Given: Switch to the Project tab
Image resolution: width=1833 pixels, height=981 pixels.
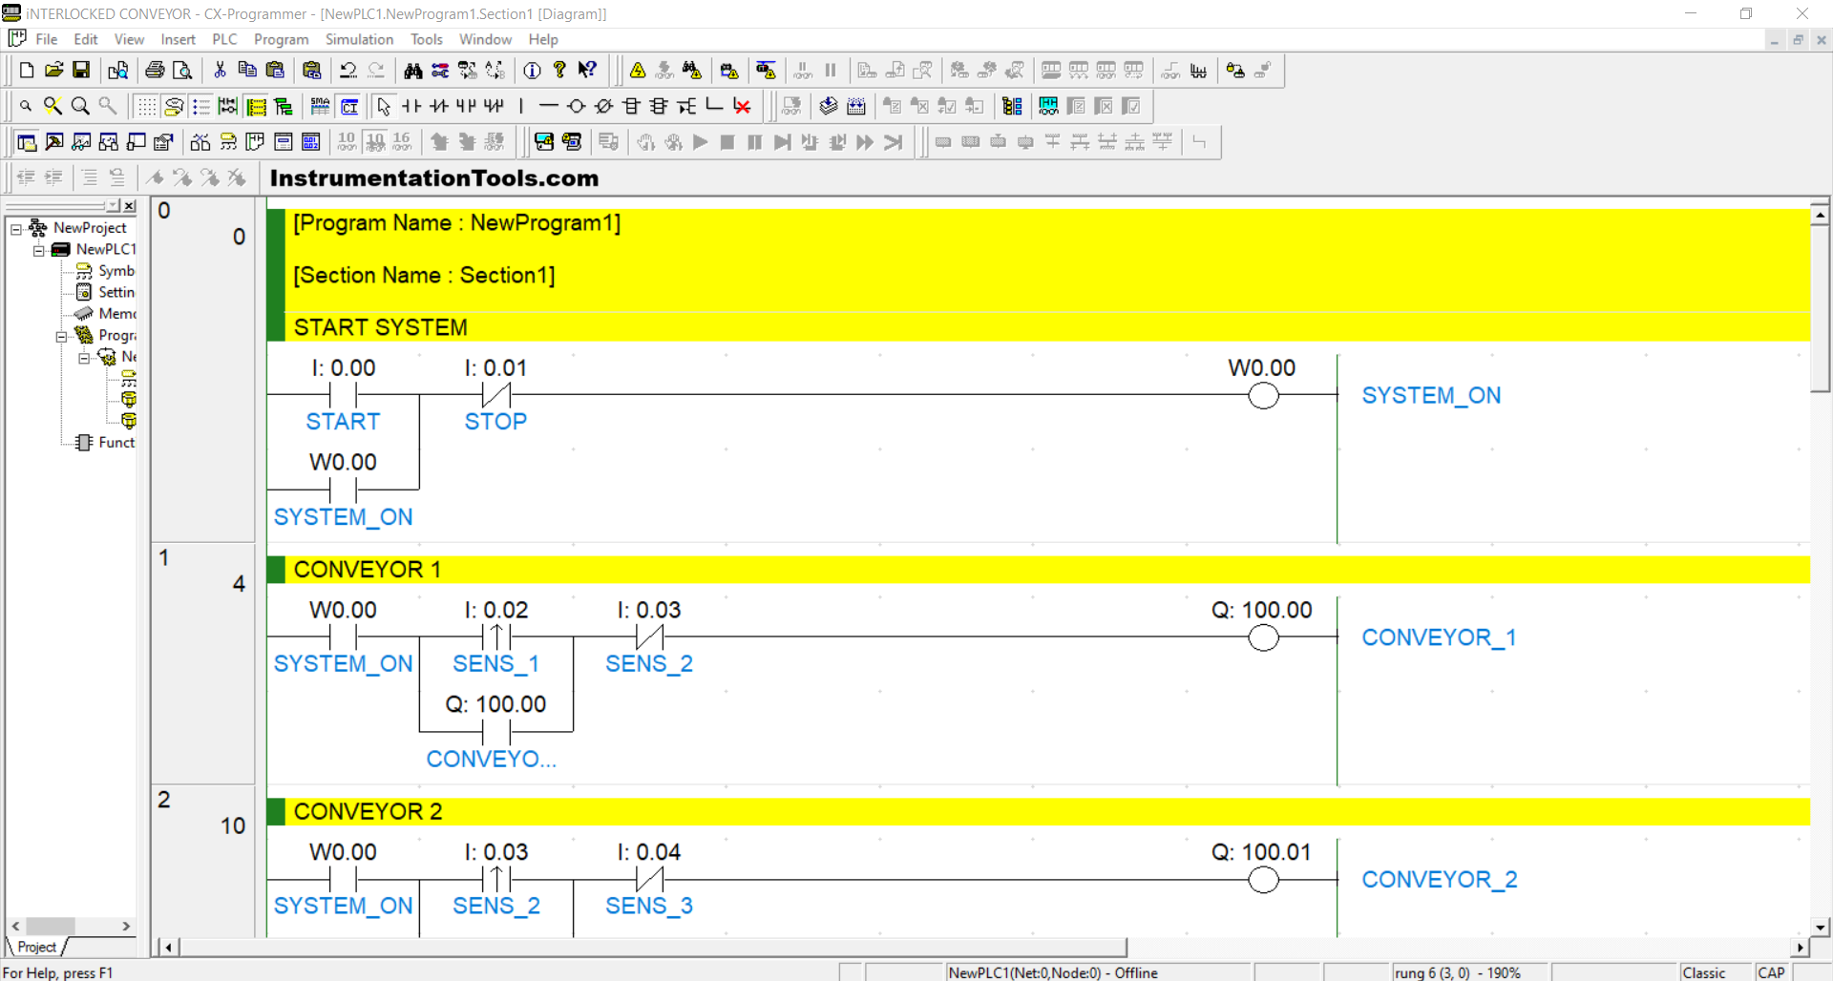Looking at the screenshot, I should [36, 947].
